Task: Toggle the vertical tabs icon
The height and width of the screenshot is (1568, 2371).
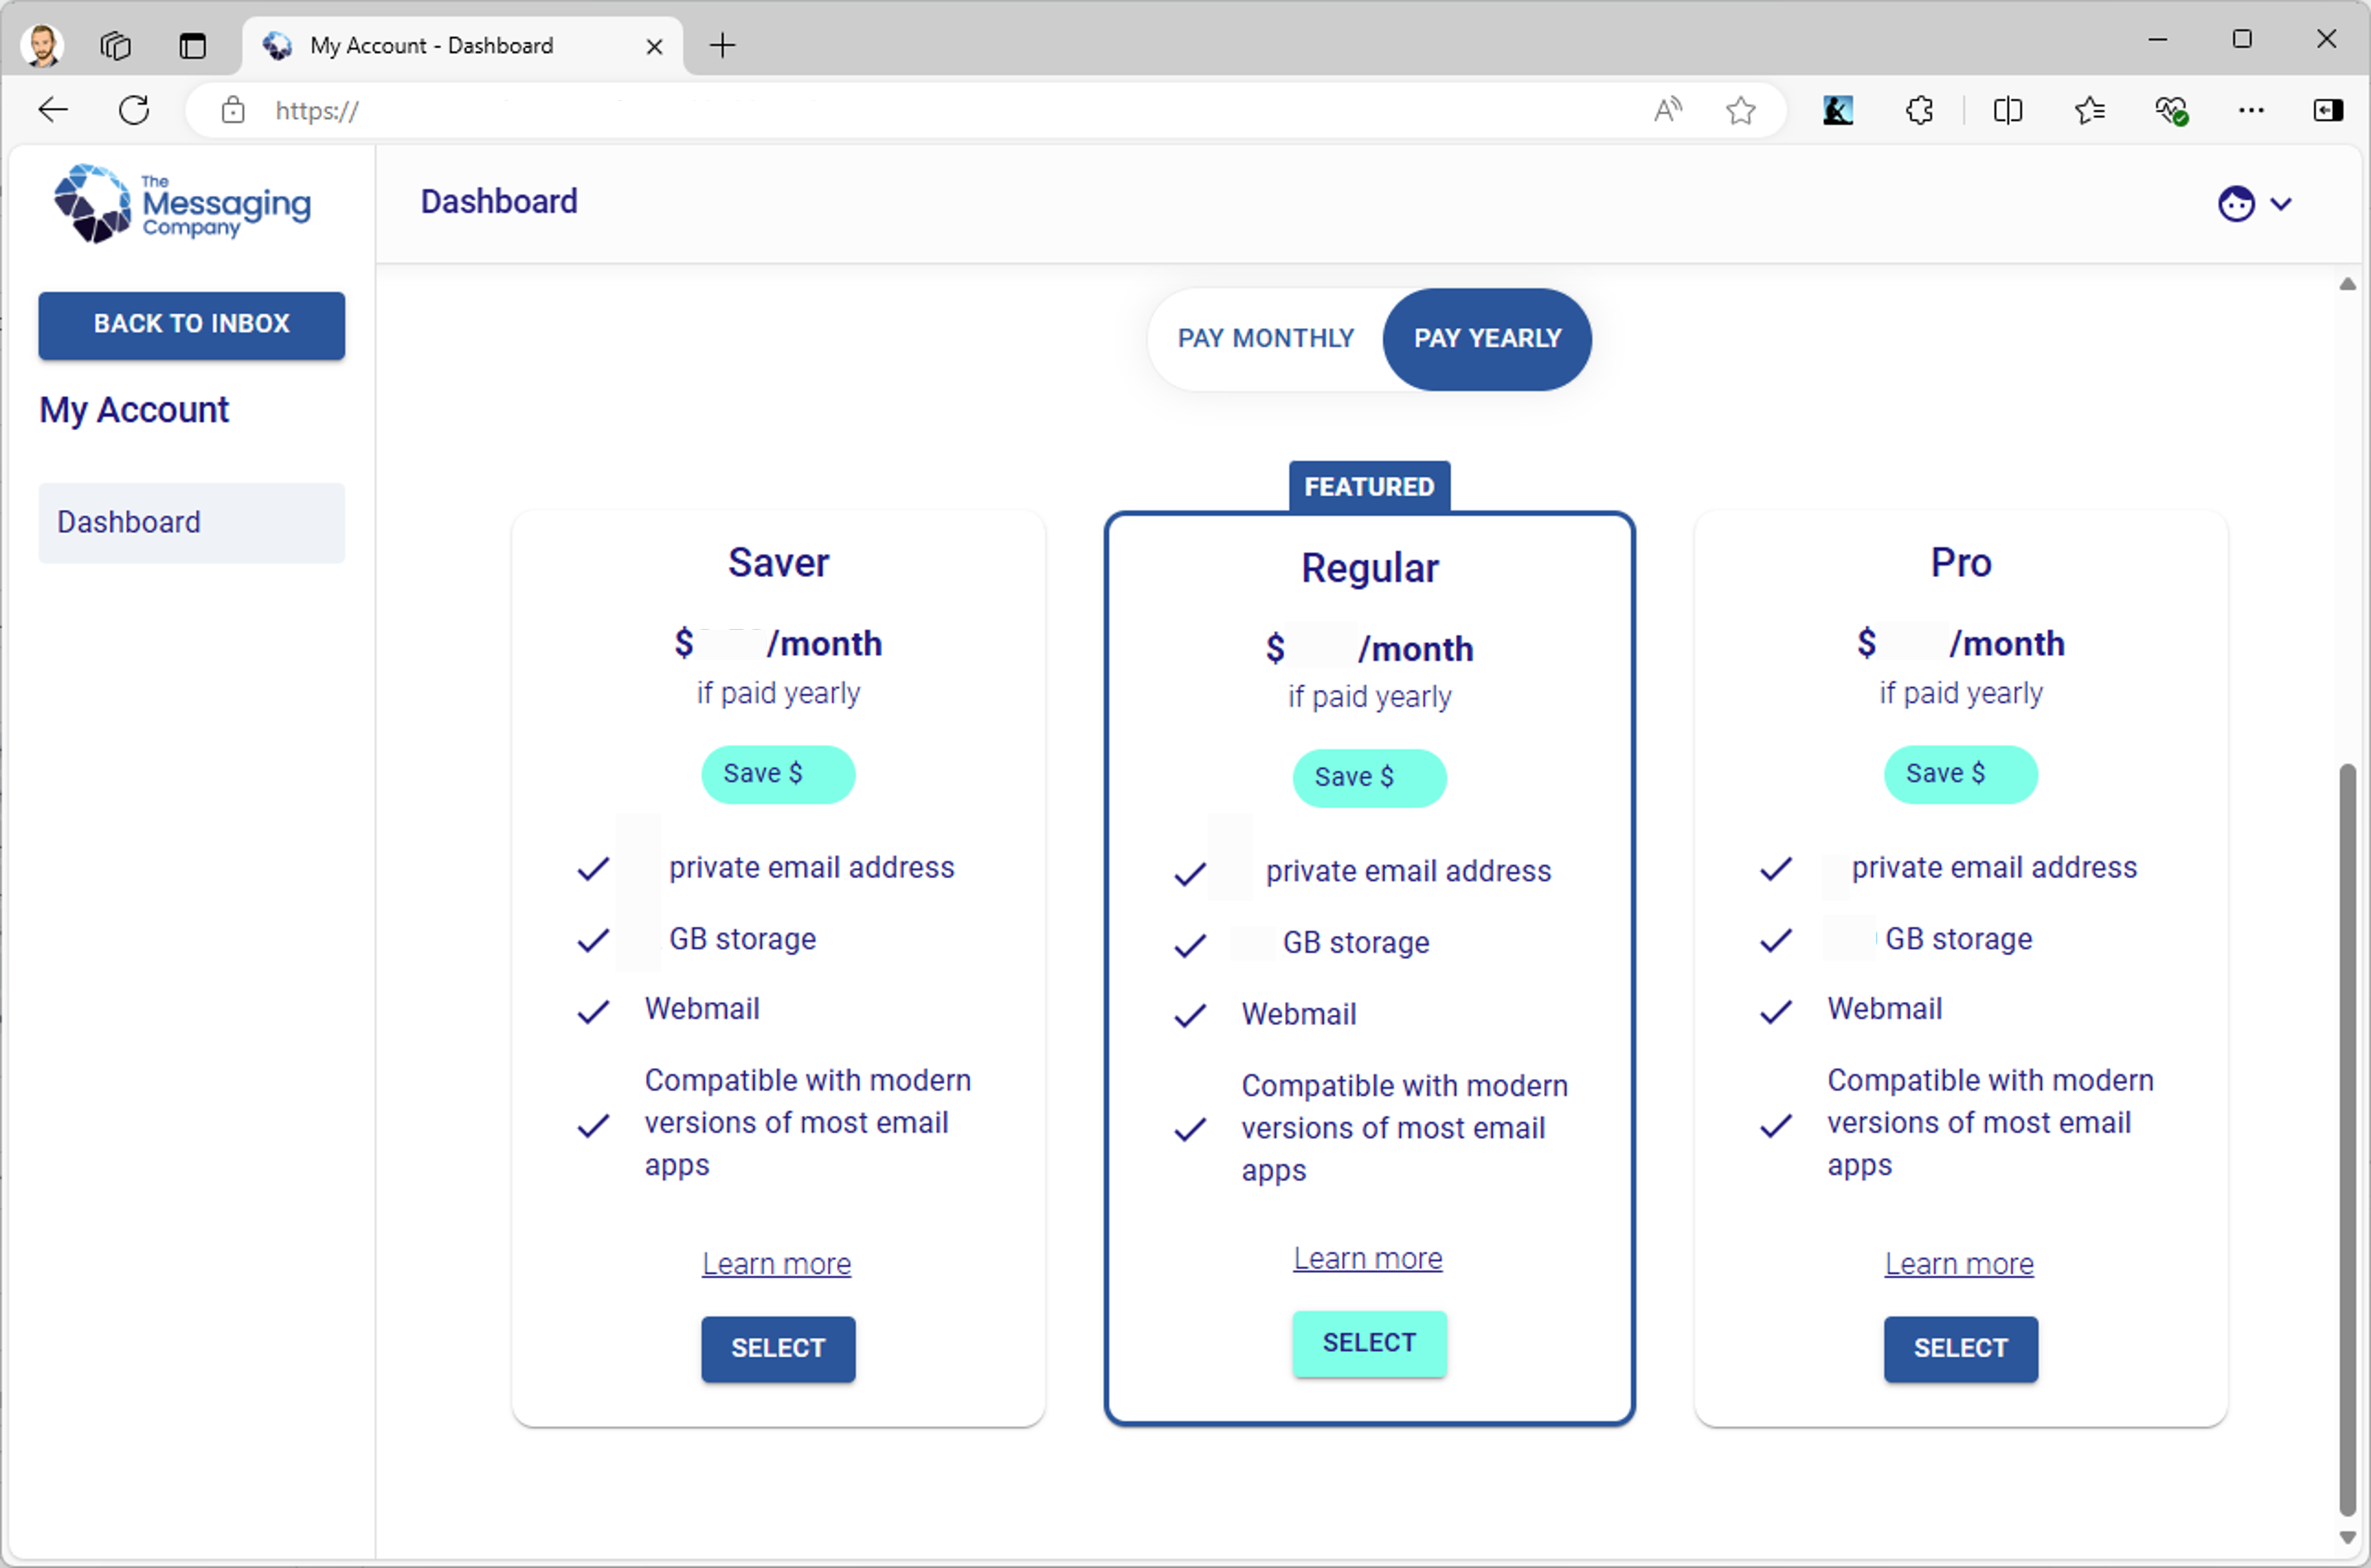Action: [x=192, y=45]
